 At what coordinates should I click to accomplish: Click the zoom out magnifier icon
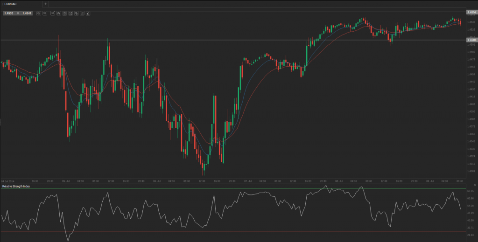click(39, 13)
